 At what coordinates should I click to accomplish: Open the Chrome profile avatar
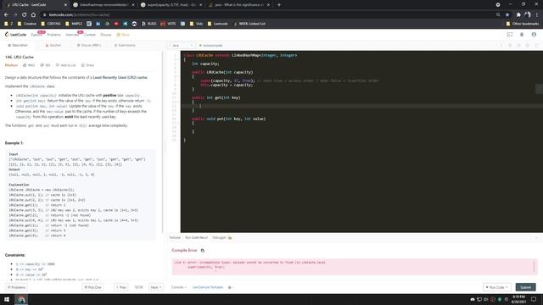point(528,15)
